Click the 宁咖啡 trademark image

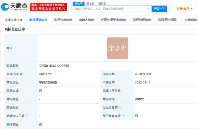point(117,48)
